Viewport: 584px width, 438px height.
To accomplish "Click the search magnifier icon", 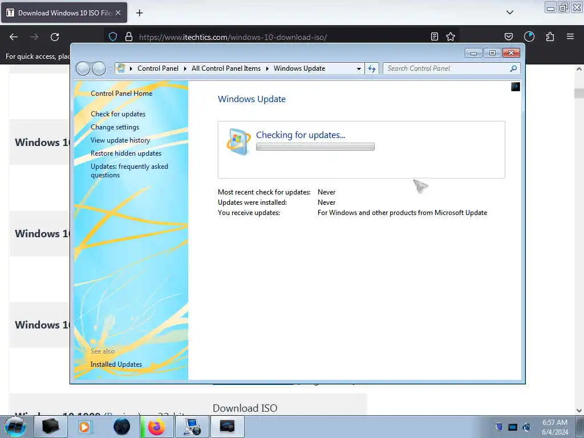I will 514,68.
